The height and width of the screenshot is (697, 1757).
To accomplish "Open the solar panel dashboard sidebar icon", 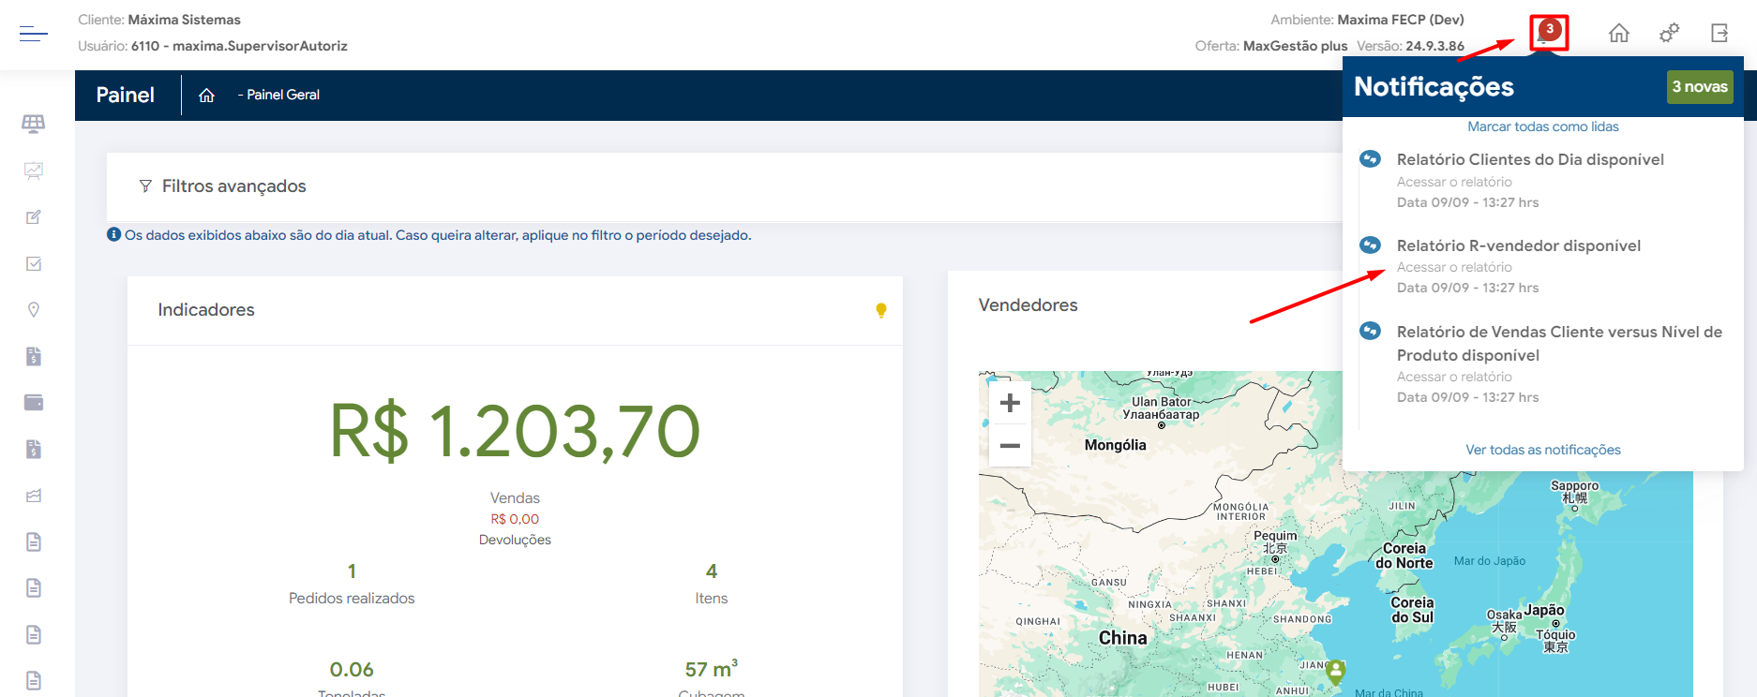I will click(x=34, y=124).
